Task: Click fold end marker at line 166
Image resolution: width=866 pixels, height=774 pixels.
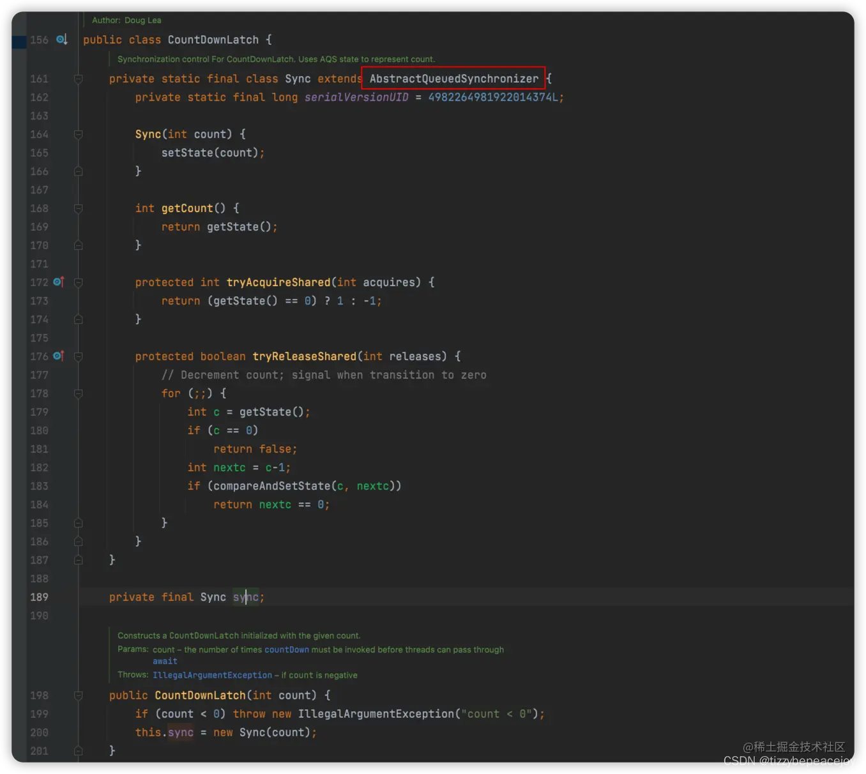Action: click(x=79, y=171)
